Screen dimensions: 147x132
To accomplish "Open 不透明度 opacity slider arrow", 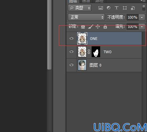I will click(142, 17).
